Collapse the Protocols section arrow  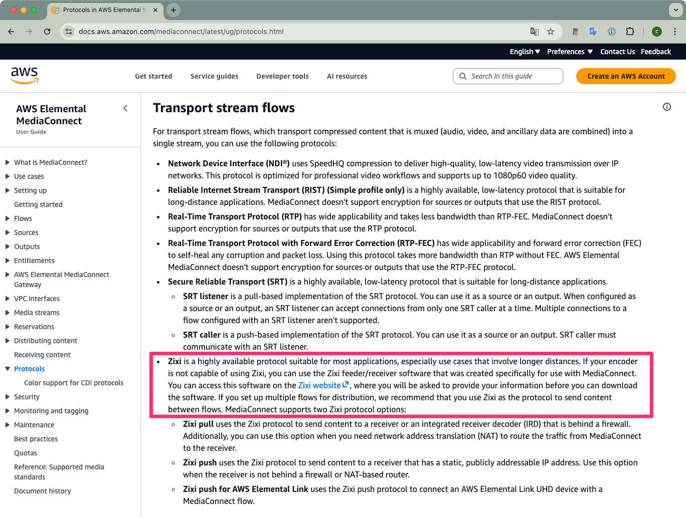8,369
